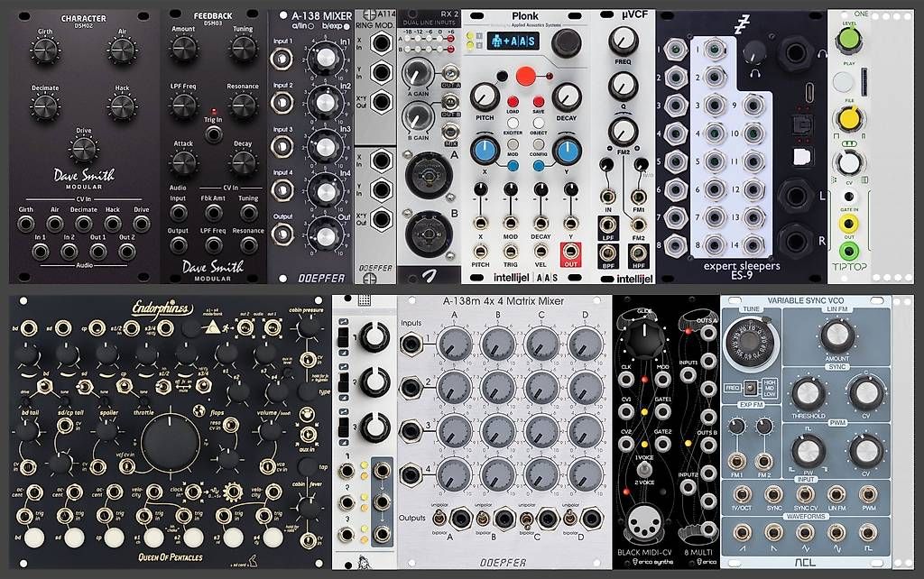This screenshot has width=924, height=579.
Task: Click the Save button on Plonk
Action: click(538, 101)
